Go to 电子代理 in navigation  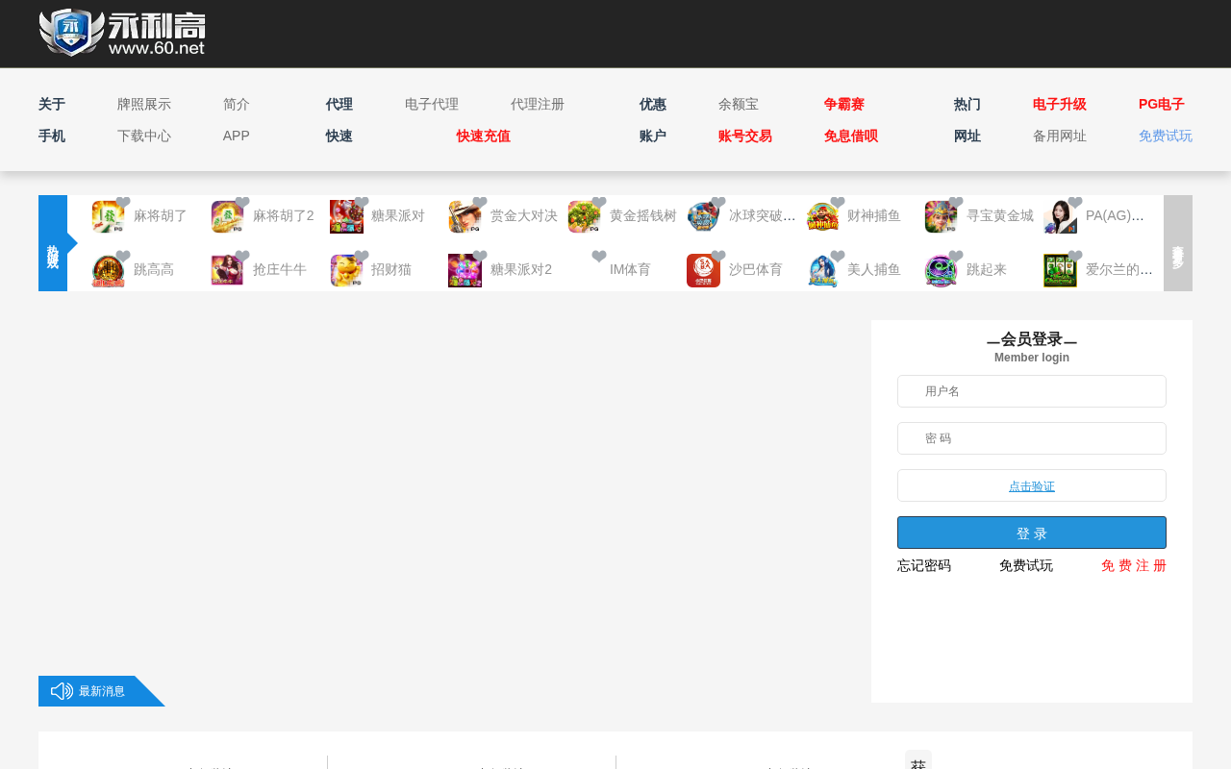point(432,105)
